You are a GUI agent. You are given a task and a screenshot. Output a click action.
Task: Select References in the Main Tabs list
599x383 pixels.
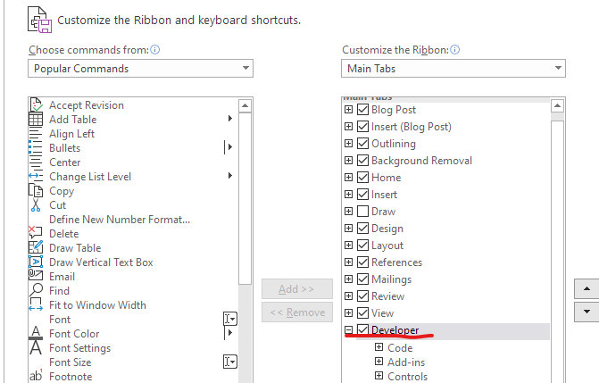pos(396,262)
